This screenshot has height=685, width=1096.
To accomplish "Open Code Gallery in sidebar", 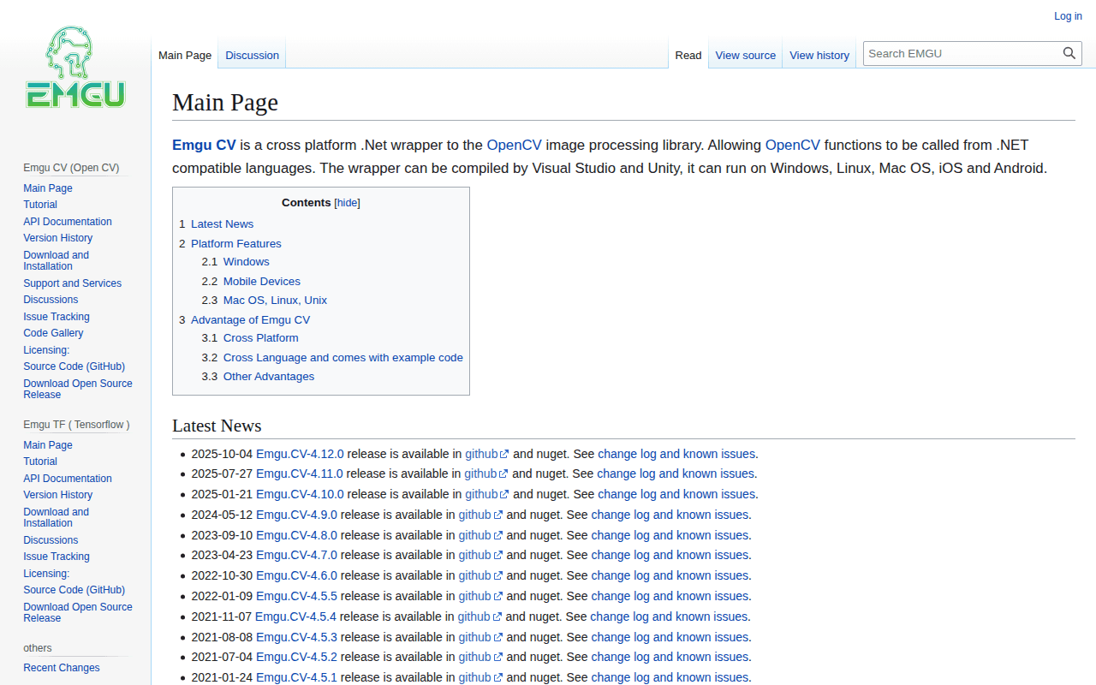I will coord(53,333).
